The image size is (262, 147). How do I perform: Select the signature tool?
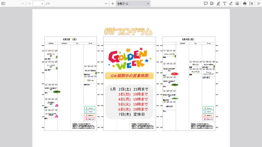[212, 3]
